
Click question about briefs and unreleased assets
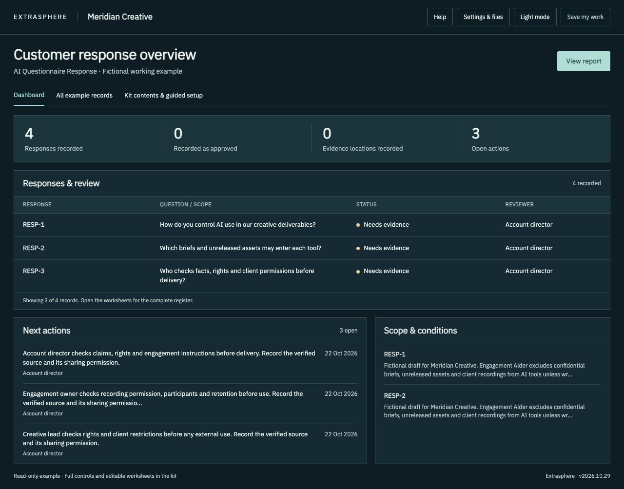(241, 248)
